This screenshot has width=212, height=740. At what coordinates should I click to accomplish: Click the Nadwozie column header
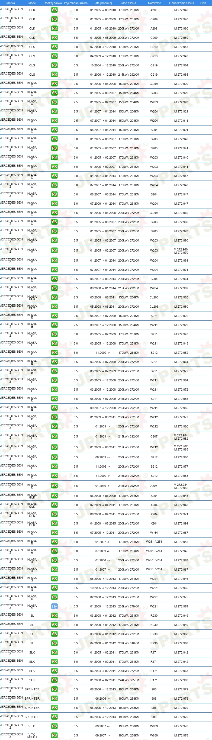154,3
